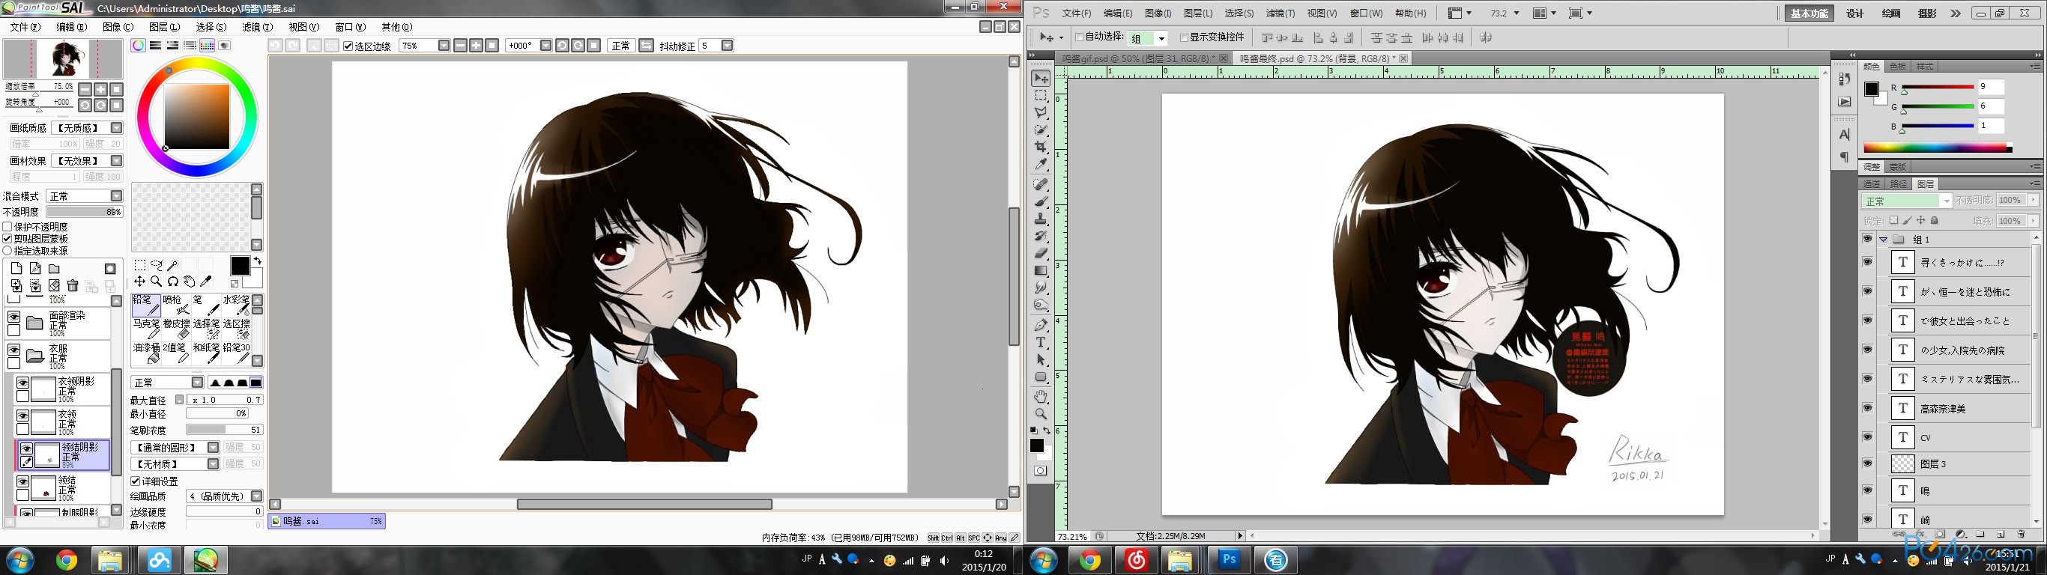This screenshot has width=2047, height=575.
Task: Select SAI's lasso selection tool
Action: [157, 265]
